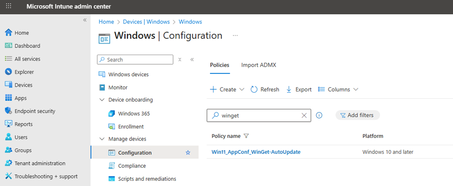The height and width of the screenshot is (186, 453).
Task: Toggle the favorite star on Configuration
Action: (x=188, y=152)
